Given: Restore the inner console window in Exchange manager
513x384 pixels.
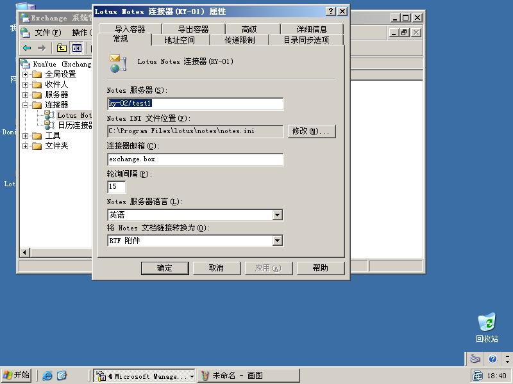Looking at the screenshot, I should [x=405, y=33].
